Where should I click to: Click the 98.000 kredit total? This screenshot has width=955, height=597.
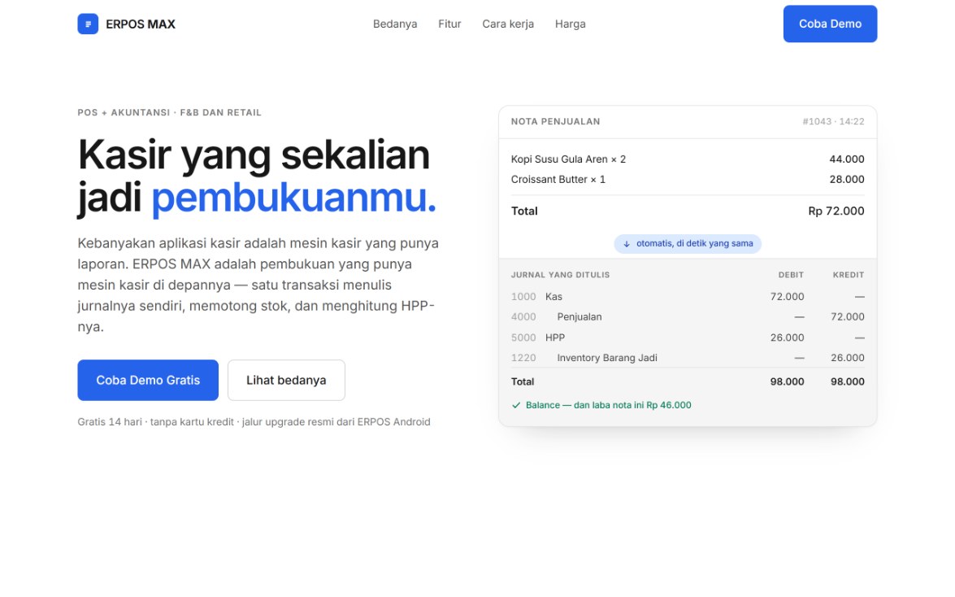847,381
